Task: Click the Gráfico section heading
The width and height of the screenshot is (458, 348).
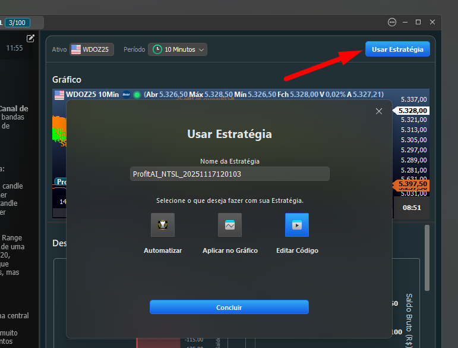Action: click(x=67, y=80)
